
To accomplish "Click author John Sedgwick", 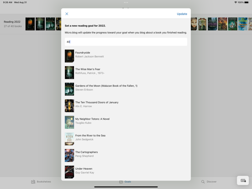I will coord(84,139).
